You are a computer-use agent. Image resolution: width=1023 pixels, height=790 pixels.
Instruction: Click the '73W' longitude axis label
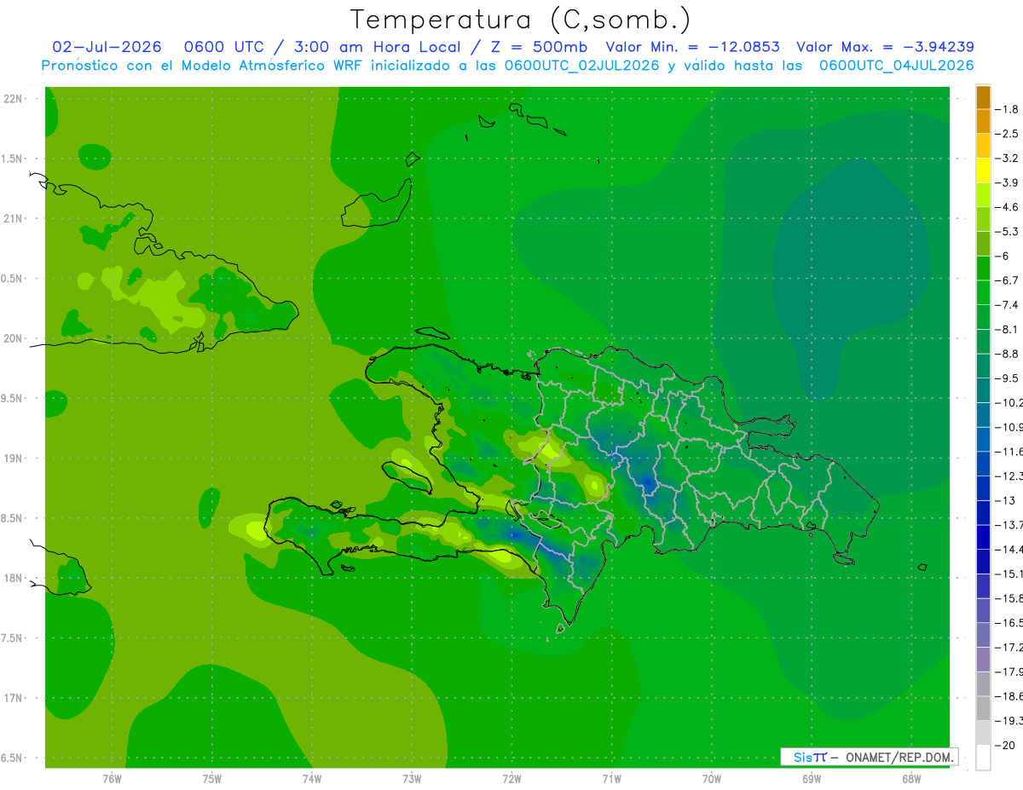pos(412,779)
